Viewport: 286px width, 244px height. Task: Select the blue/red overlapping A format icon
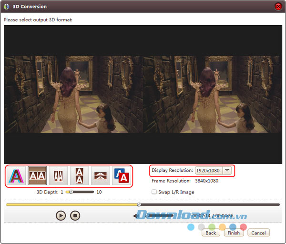tap(122, 176)
